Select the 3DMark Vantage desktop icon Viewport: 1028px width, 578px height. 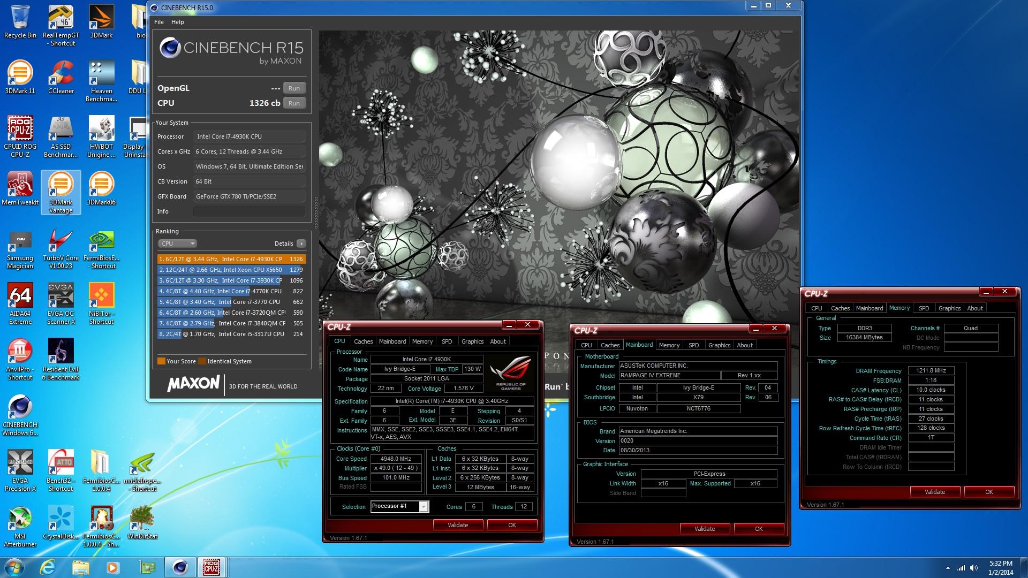pos(61,192)
